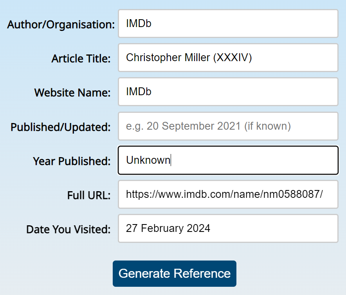Focus the Published/Updated date field
Viewport: 346px width, 295px height.
coord(228,126)
